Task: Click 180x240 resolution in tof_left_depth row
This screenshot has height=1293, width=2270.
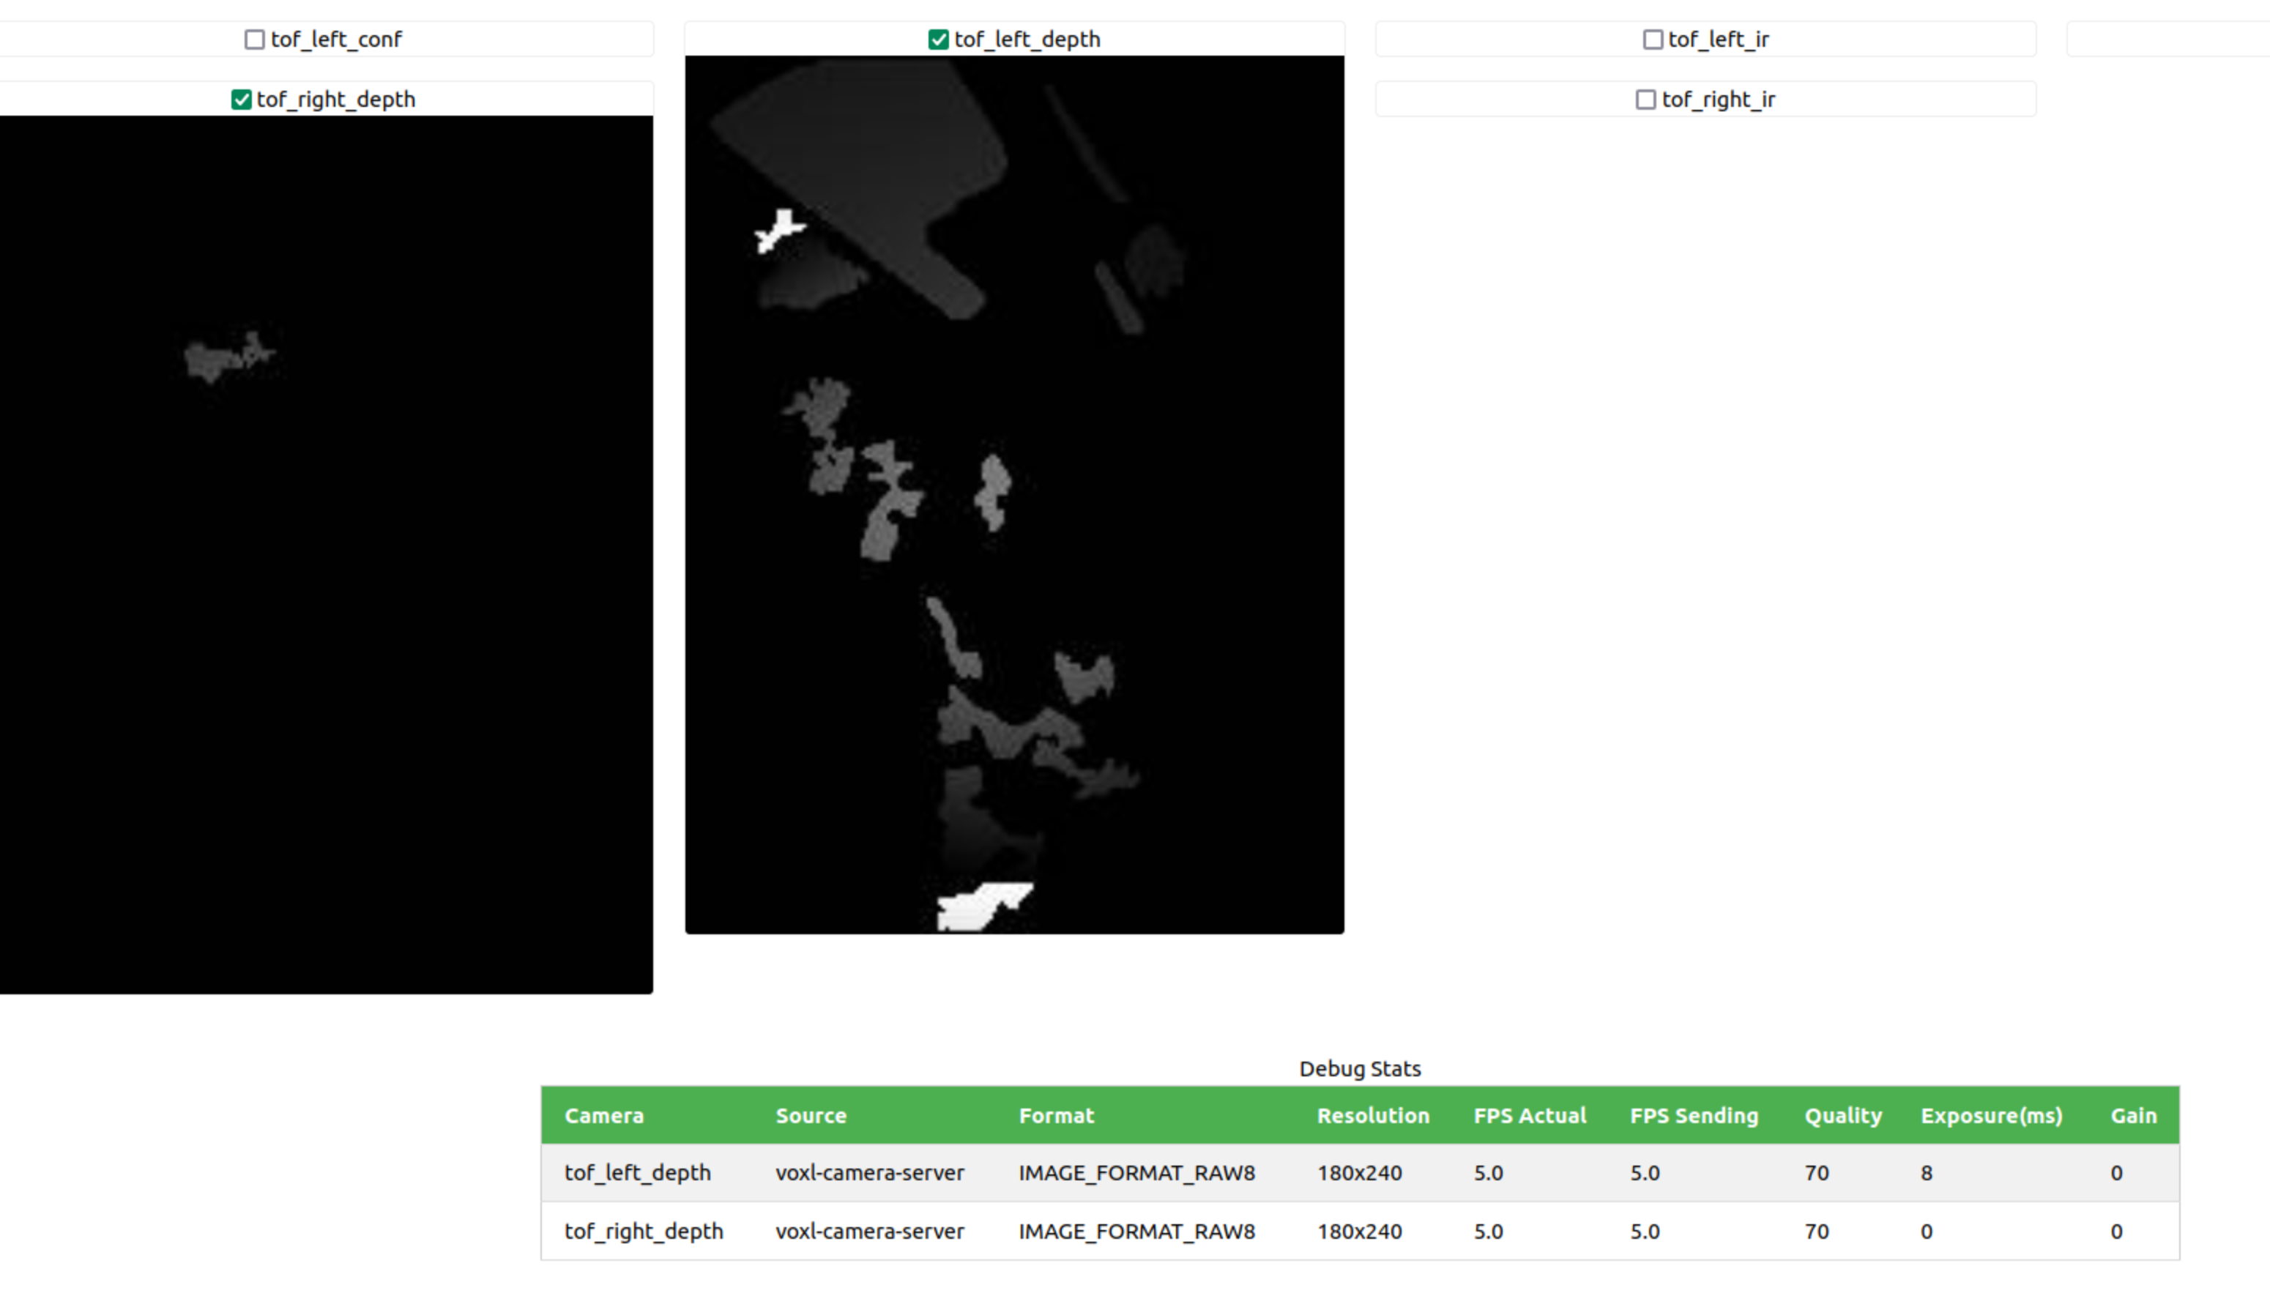Action: click(x=1359, y=1172)
